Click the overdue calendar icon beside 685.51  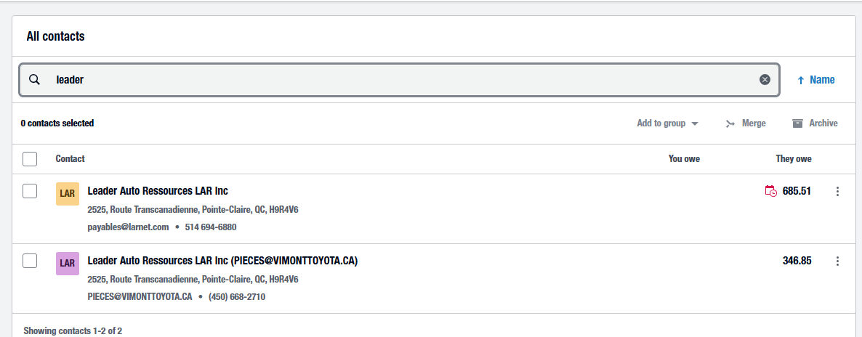(x=770, y=191)
